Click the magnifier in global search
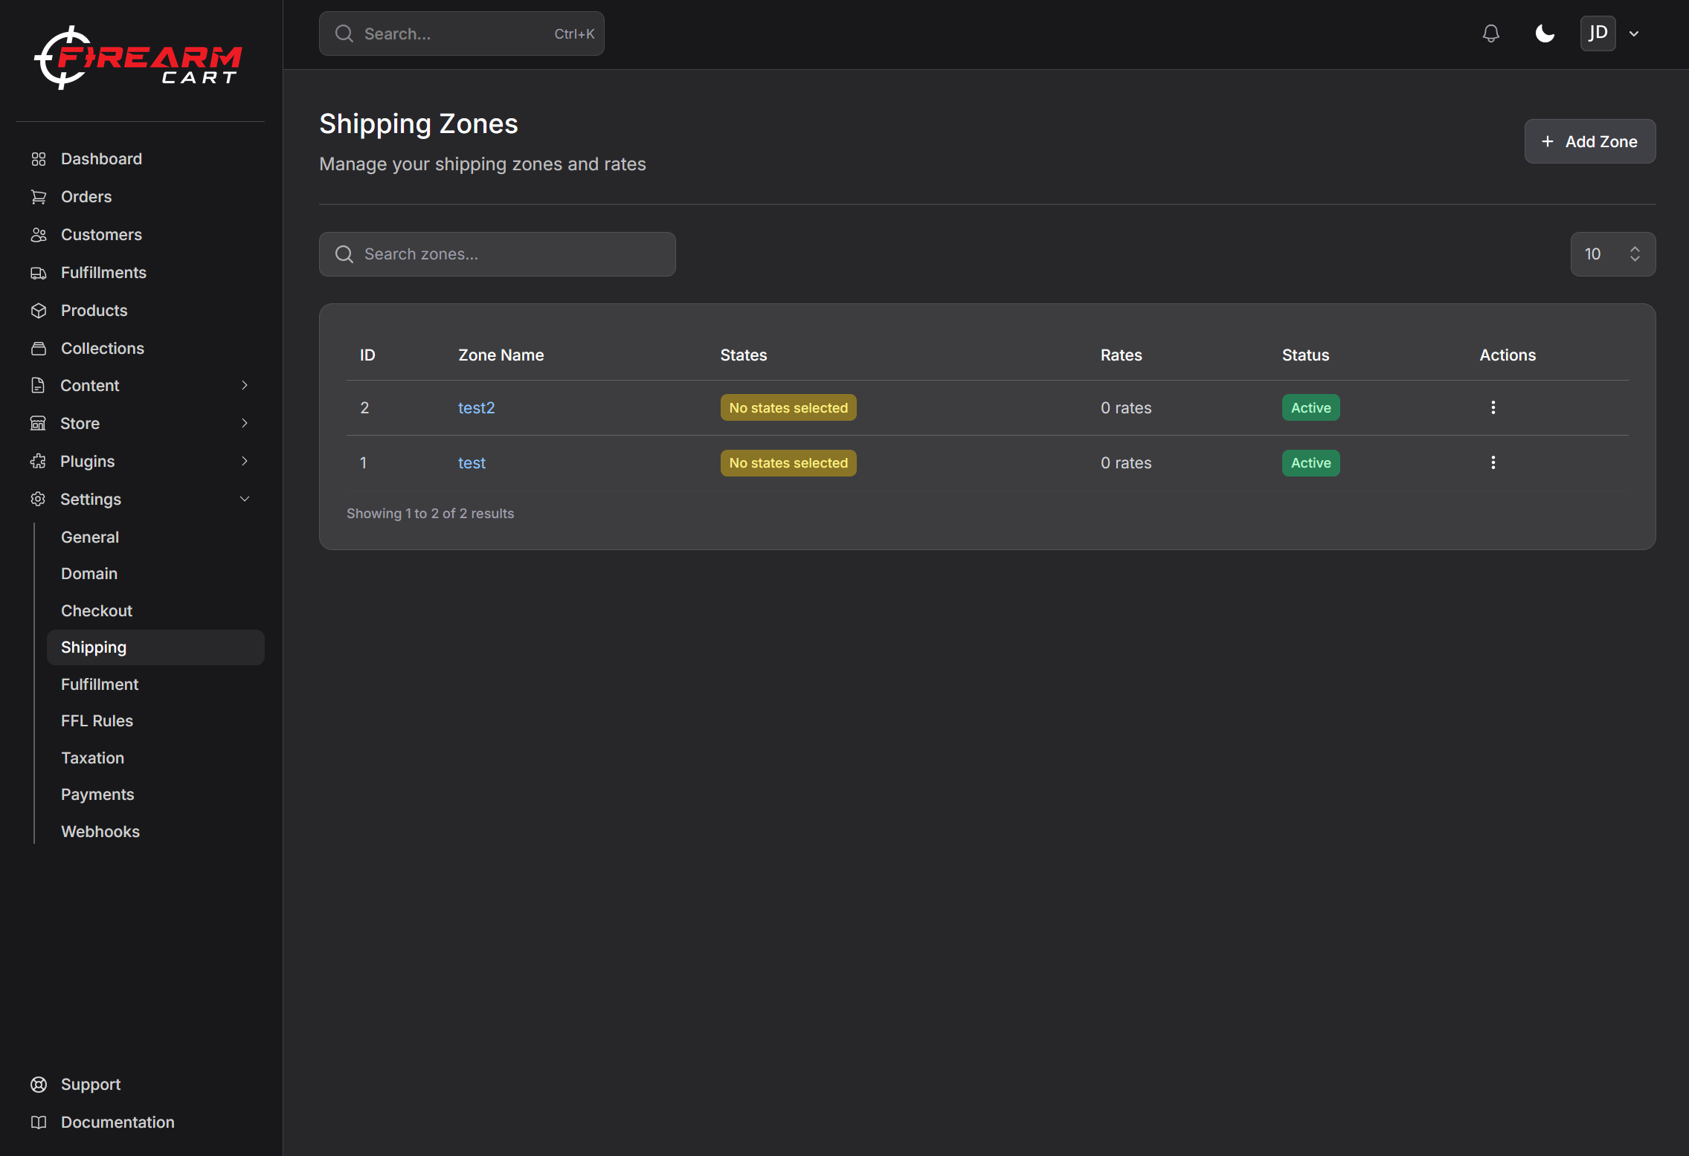Screen dimensions: 1689x1156 344,33
